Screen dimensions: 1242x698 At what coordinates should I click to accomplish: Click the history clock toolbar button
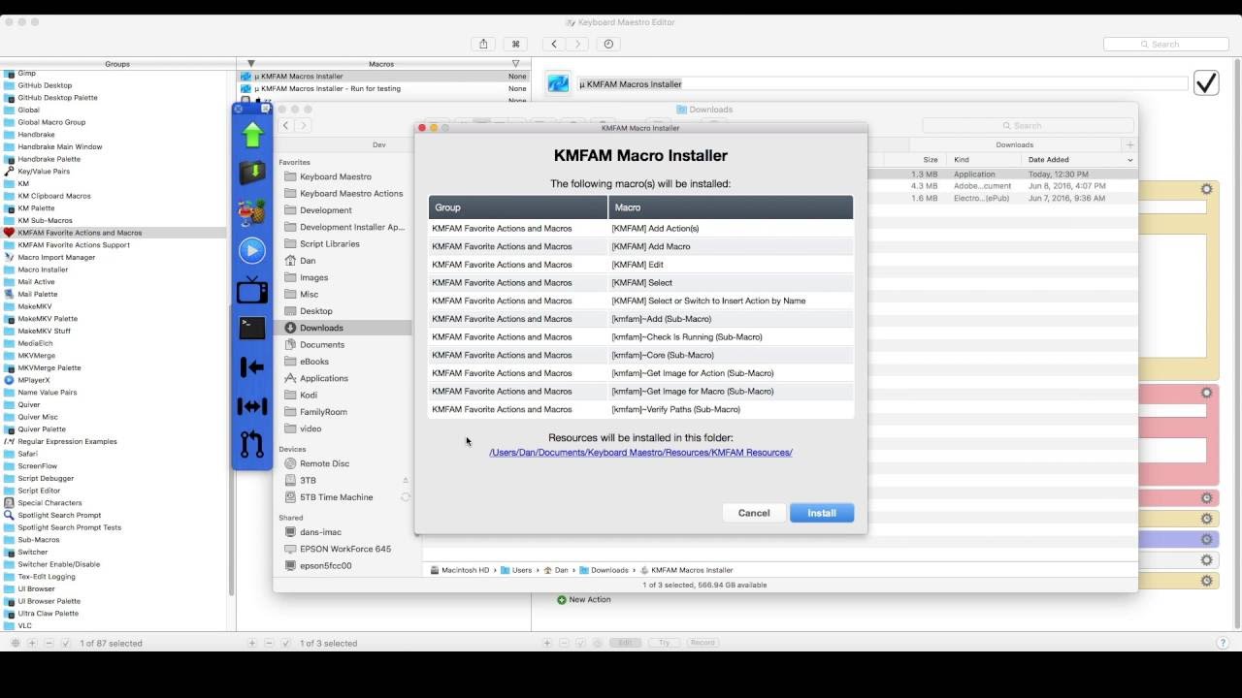coord(608,44)
